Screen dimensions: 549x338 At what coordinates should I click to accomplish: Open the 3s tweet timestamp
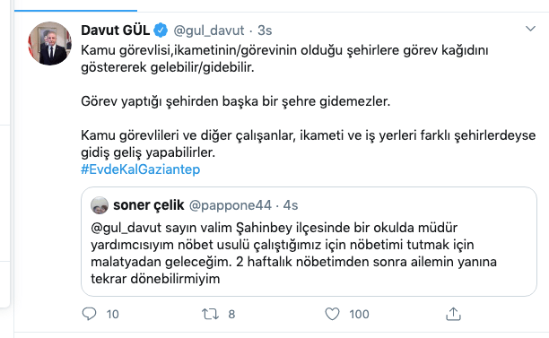tap(265, 30)
